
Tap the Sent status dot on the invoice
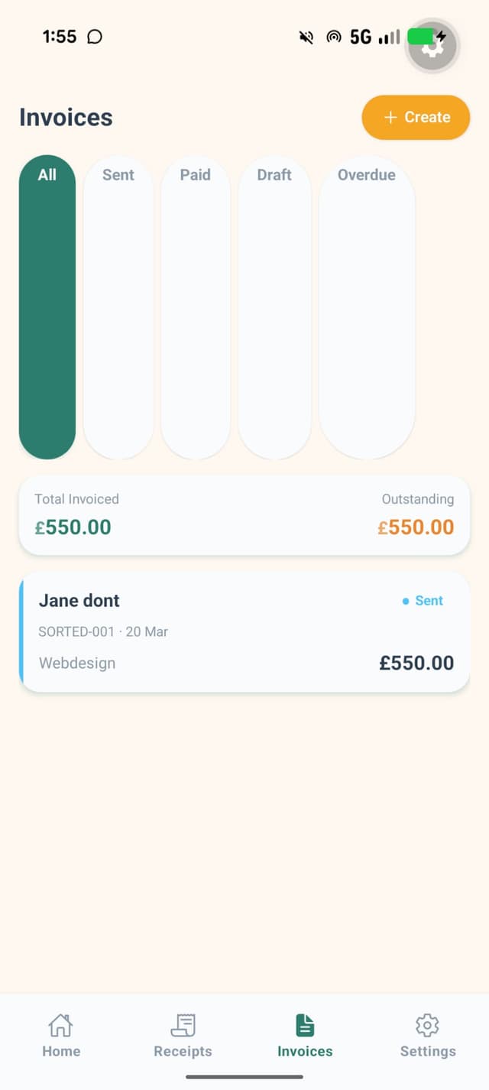[406, 602]
